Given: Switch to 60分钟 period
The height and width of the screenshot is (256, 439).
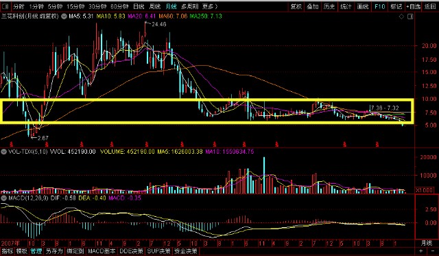Looking at the screenshot, I should pyautogui.click(x=119, y=6).
